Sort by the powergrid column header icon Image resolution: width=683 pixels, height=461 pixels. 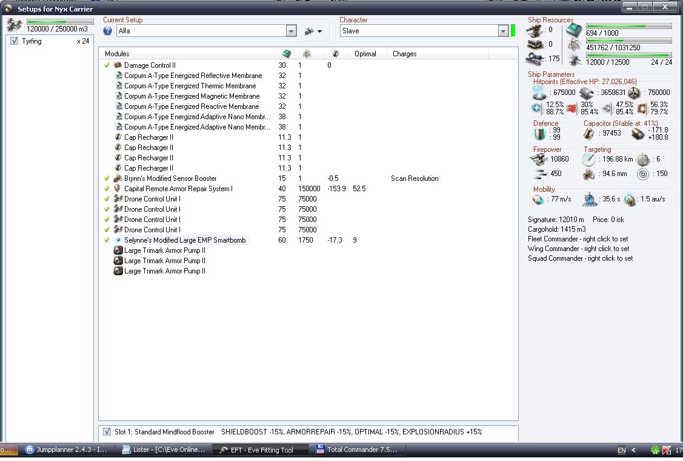click(x=307, y=53)
